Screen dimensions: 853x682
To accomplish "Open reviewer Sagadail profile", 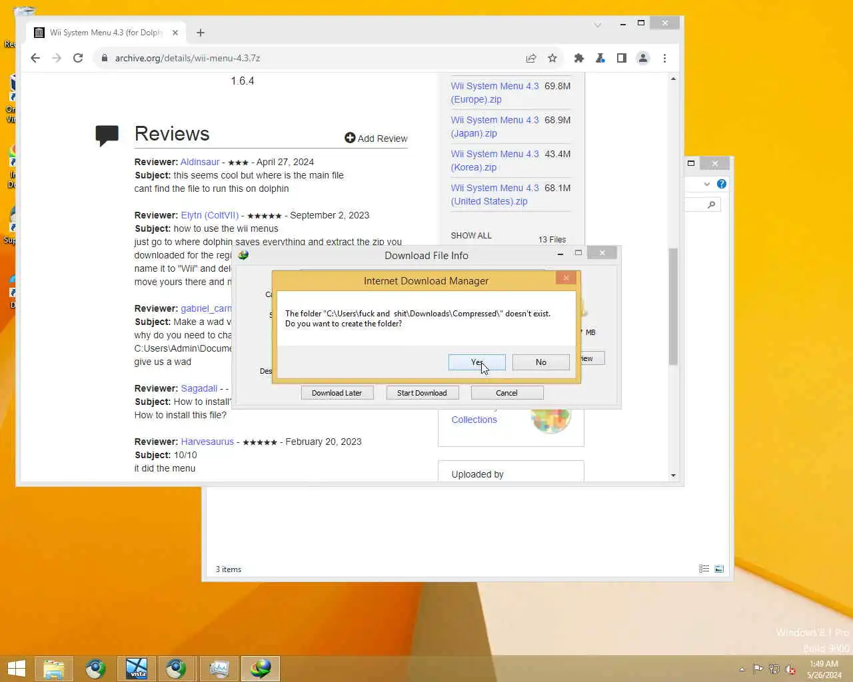I will tap(199, 388).
